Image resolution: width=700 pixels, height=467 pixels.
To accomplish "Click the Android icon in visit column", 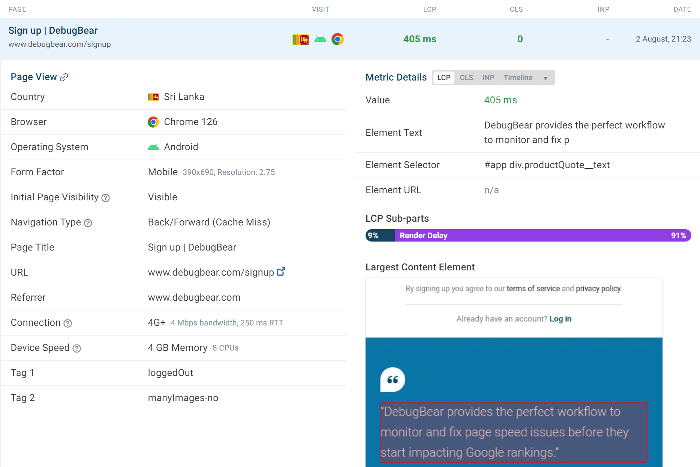I will click(320, 39).
